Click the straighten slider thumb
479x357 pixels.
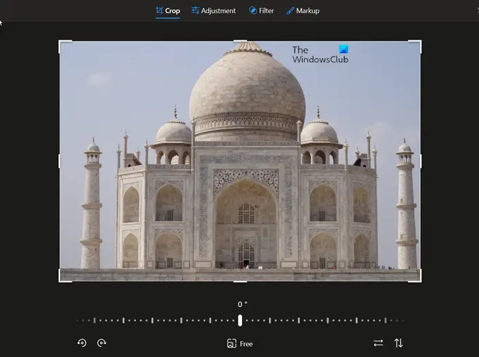[x=240, y=320]
